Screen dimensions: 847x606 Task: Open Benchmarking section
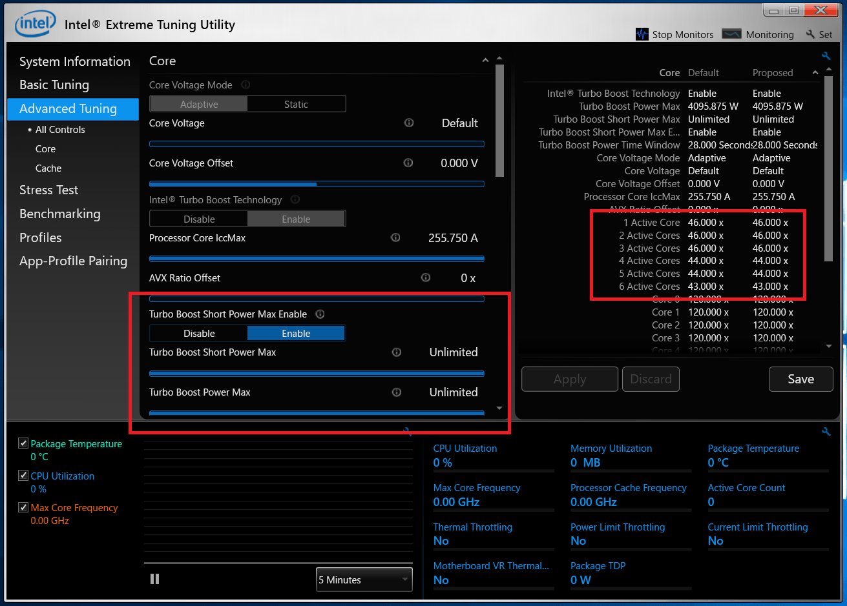(x=60, y=214)
